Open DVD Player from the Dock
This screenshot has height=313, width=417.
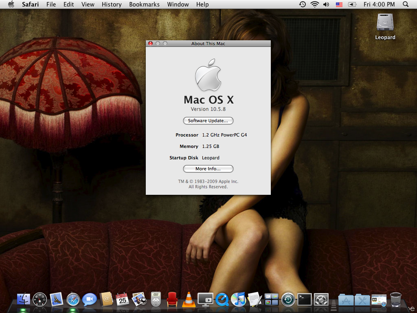pos(156,300)
